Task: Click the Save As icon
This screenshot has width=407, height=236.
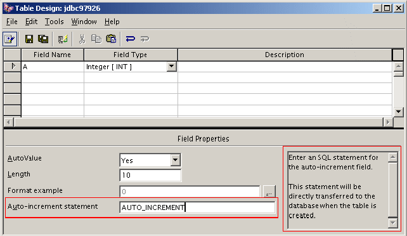Action: [43, 39]
